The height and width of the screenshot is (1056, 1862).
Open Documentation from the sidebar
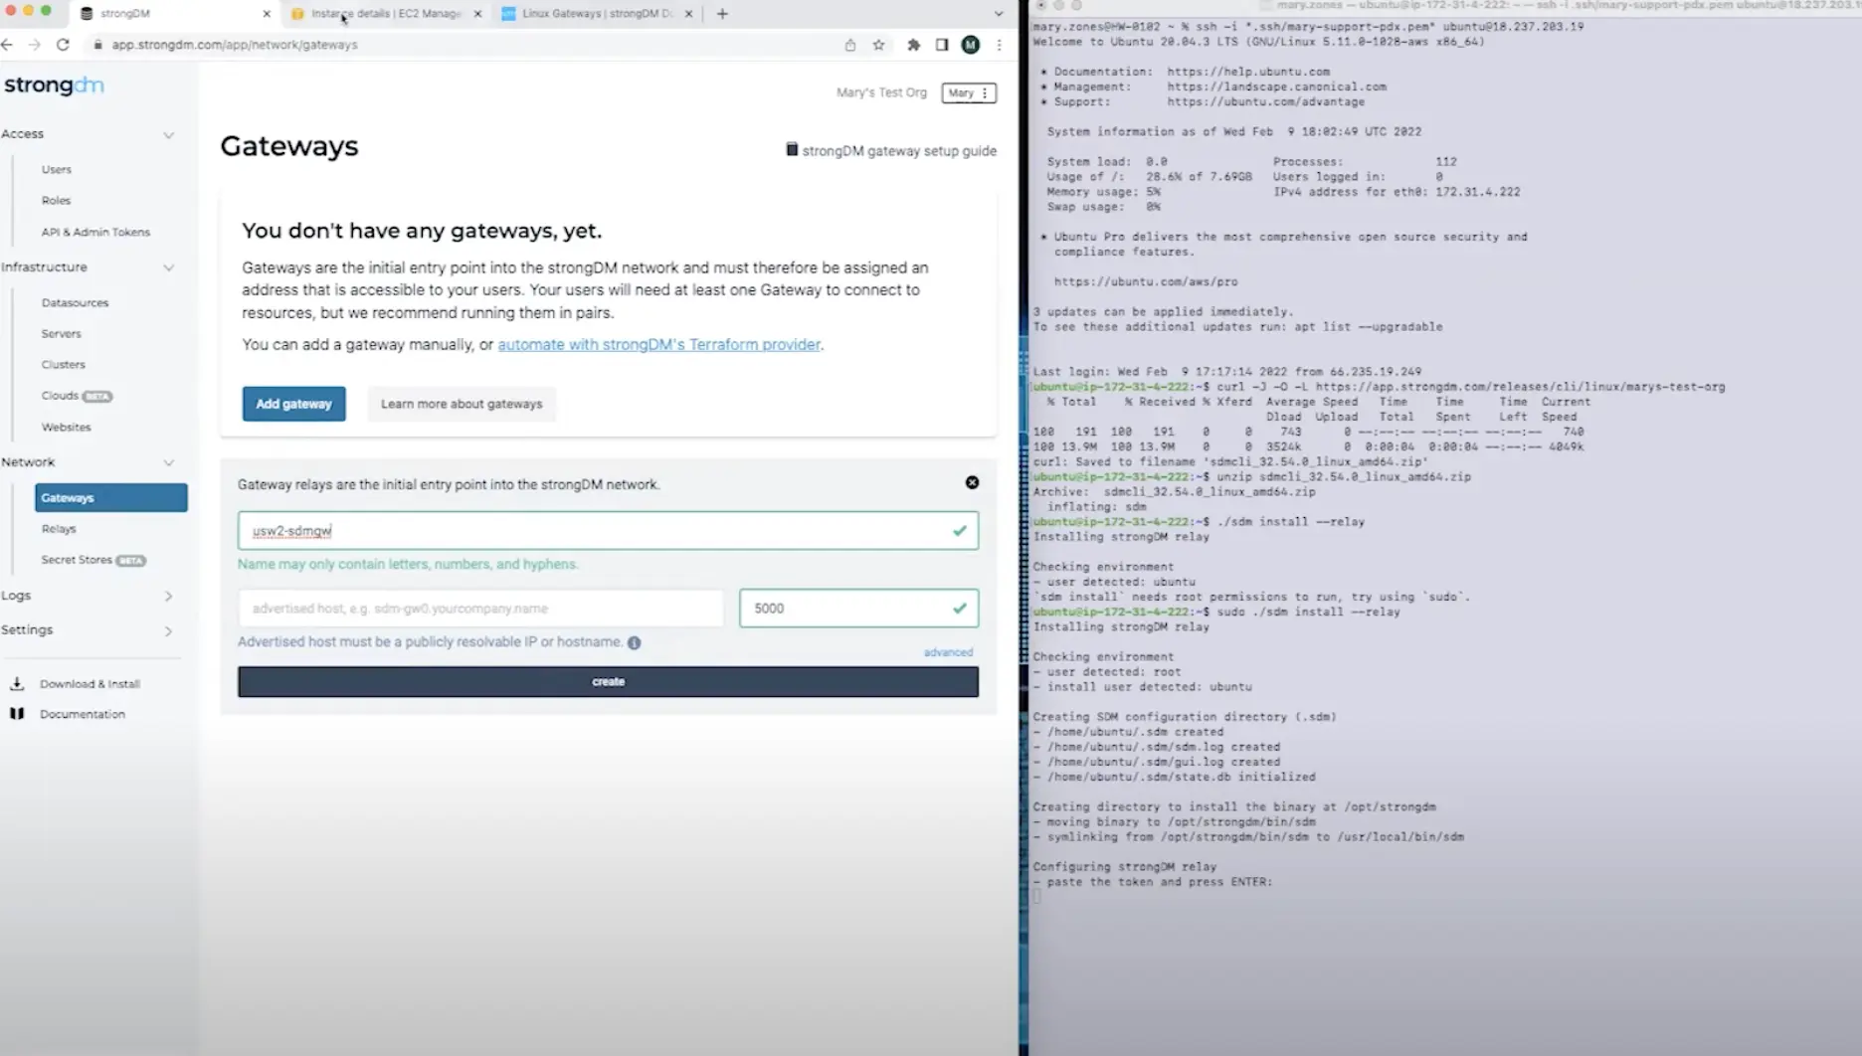coord(82,714)
